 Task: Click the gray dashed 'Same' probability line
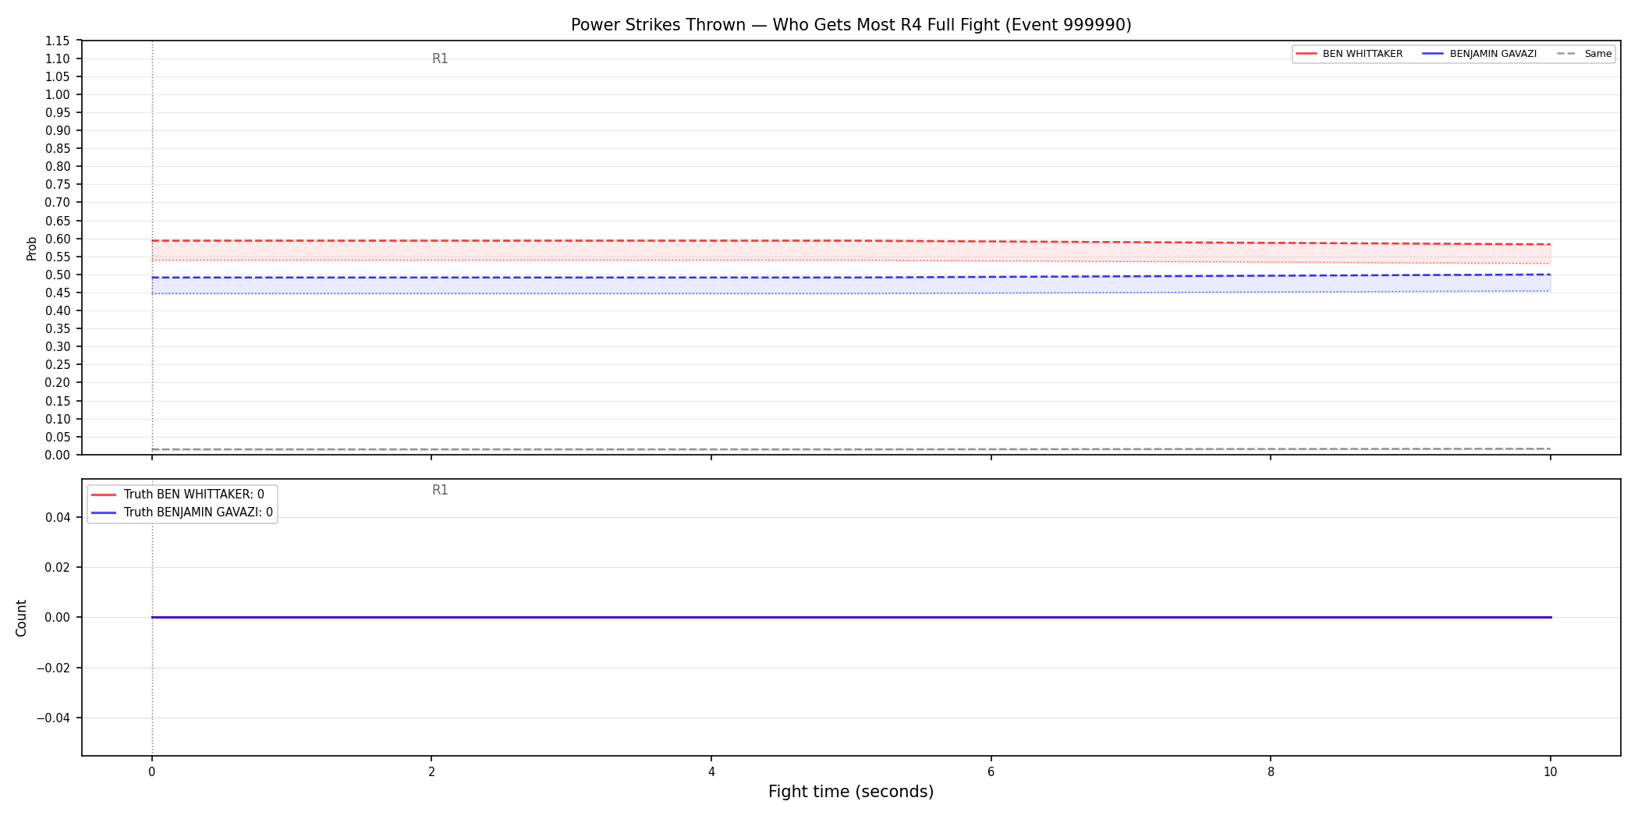click(851, 449)
